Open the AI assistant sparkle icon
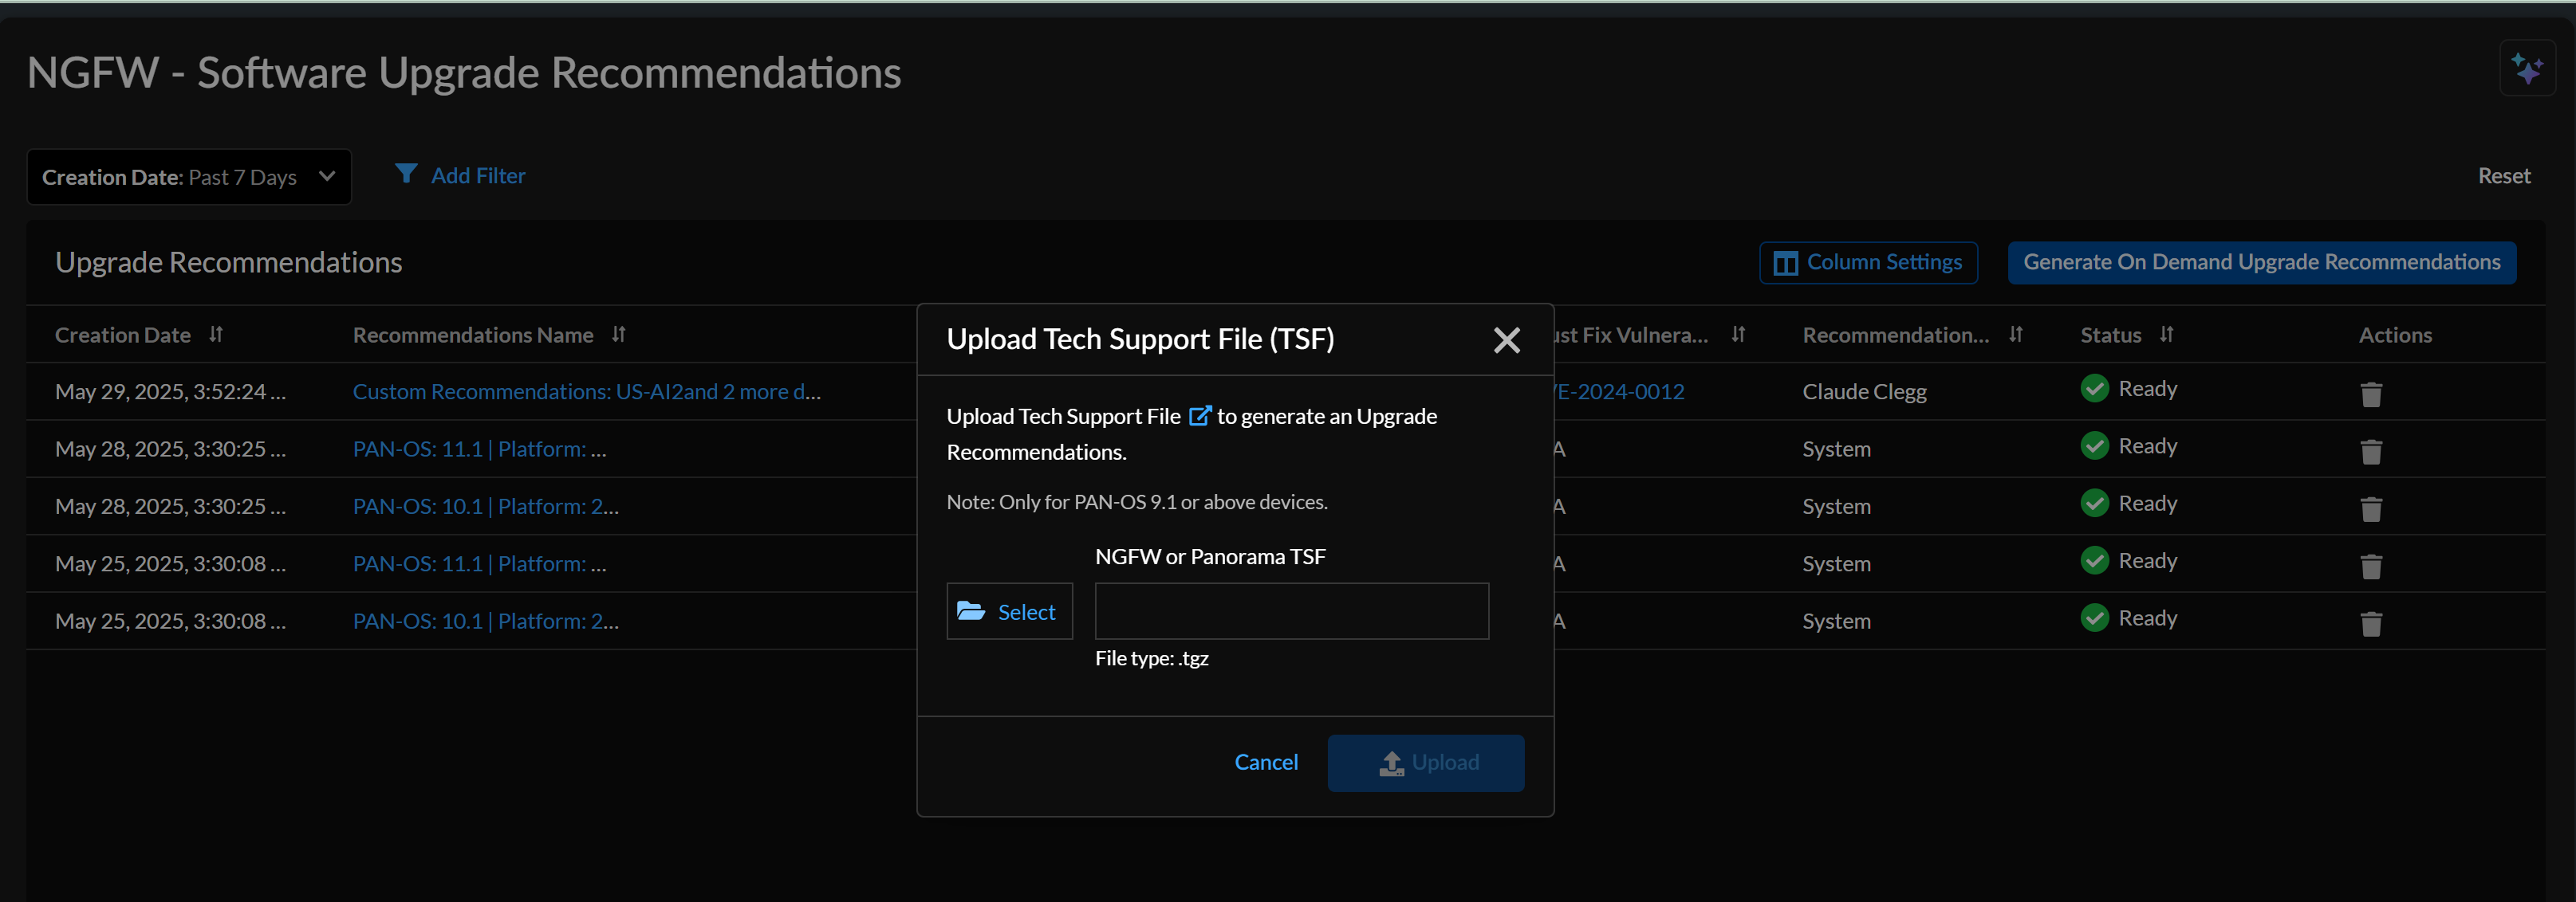This screenshot has height=902, width=2576. (2527, 69)
